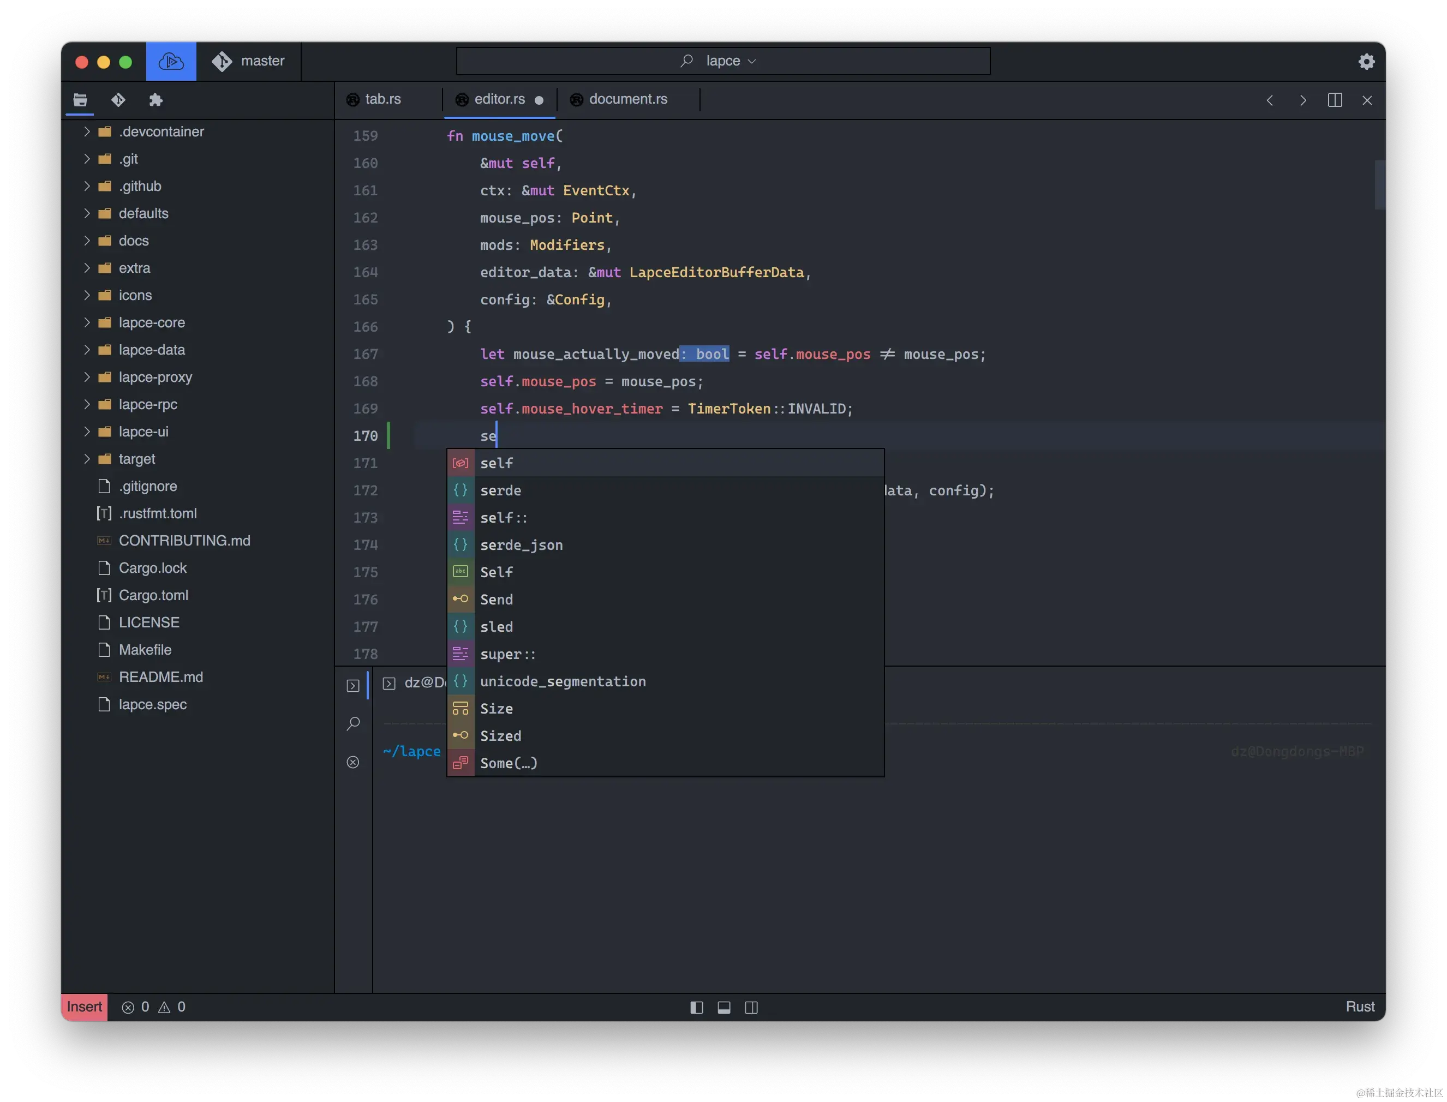This screenshot has width=1447, height=1102.
Task: Click the terminal panel icon
Action: 353,685
